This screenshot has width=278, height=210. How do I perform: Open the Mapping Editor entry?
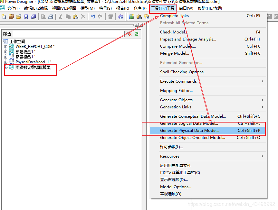tap(207, 90)
